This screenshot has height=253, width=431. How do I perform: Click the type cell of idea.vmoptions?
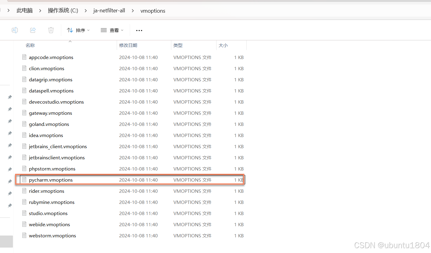[x=192, y=135]
